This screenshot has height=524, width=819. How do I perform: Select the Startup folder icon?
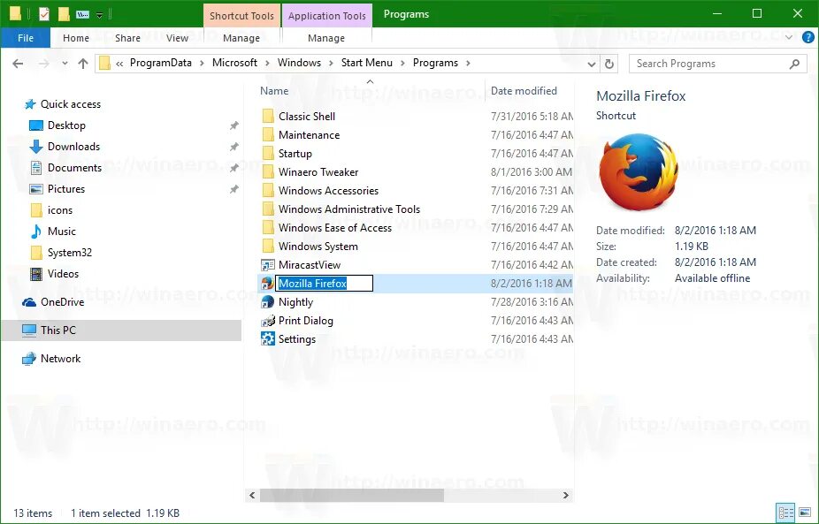click(268, 154)
